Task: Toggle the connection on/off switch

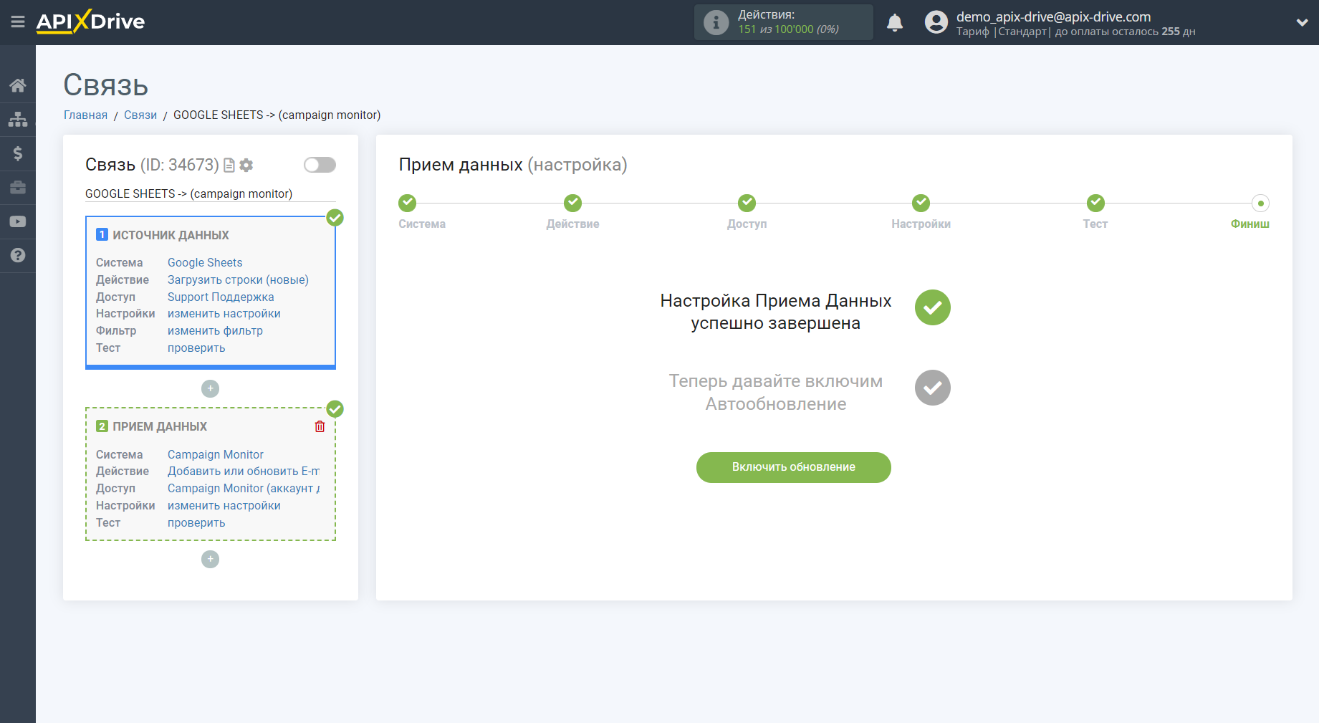Action: point(320,165)
